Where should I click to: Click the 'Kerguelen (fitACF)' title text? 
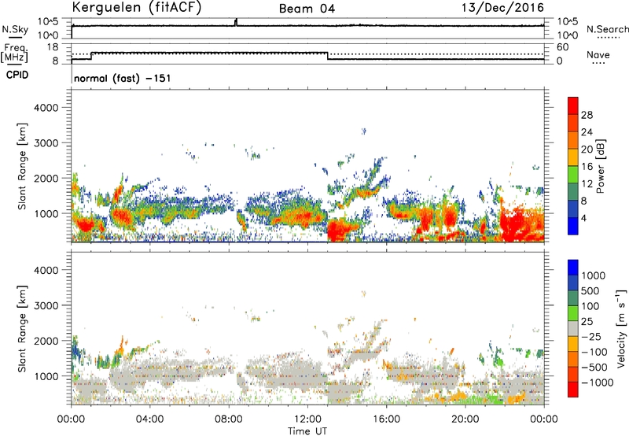pos(137,8)
